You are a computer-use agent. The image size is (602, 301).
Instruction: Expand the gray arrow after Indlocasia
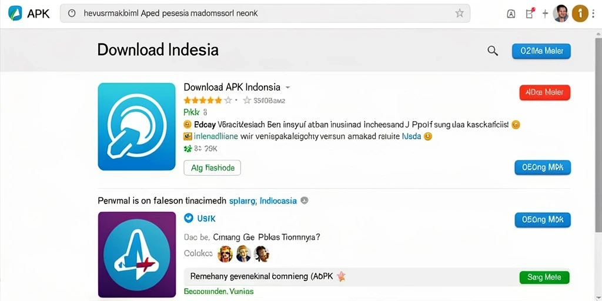[x=304, y=200]
